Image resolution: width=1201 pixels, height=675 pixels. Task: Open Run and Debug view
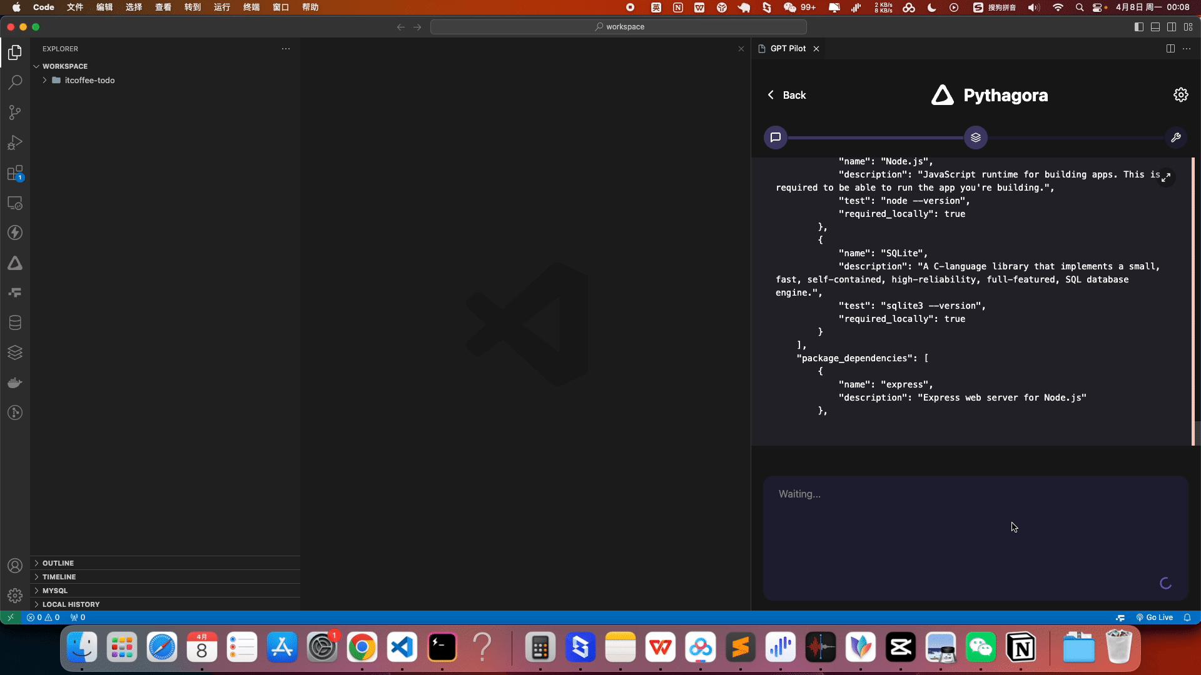(15, 142)
